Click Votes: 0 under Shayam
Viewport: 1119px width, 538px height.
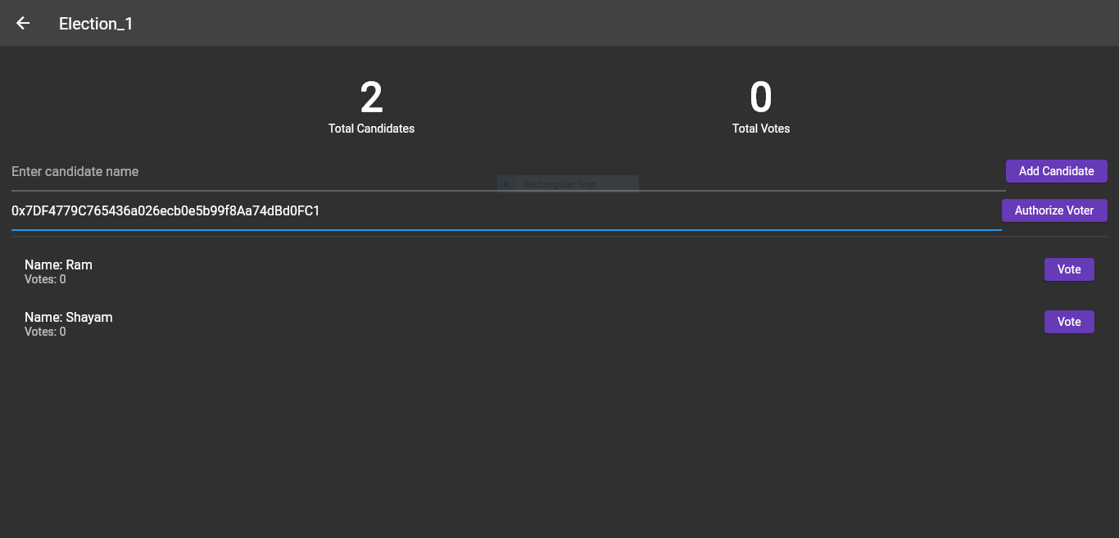click(45, 332)
